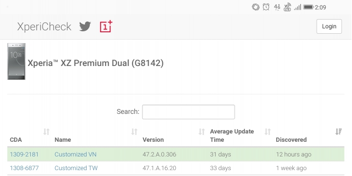Open the Customized TW firmware link

(76, 168)
